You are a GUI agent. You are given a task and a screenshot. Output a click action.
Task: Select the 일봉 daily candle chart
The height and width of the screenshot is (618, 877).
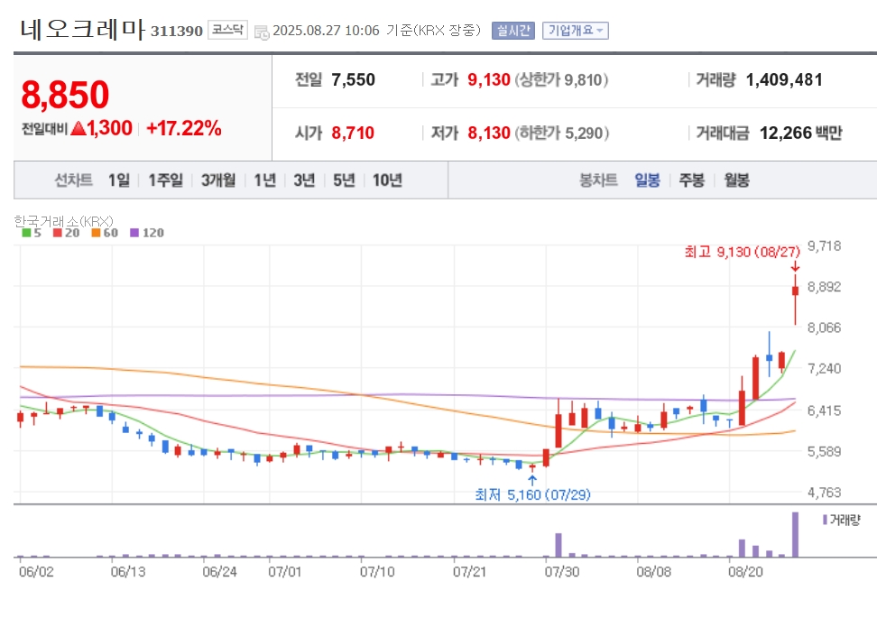click(x=647, y=180)
